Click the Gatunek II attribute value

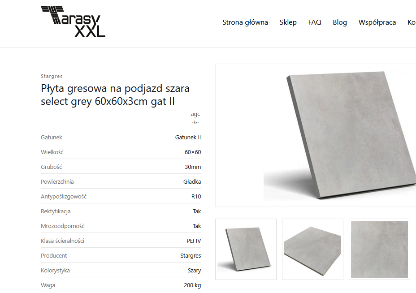[x=188, y=138]
